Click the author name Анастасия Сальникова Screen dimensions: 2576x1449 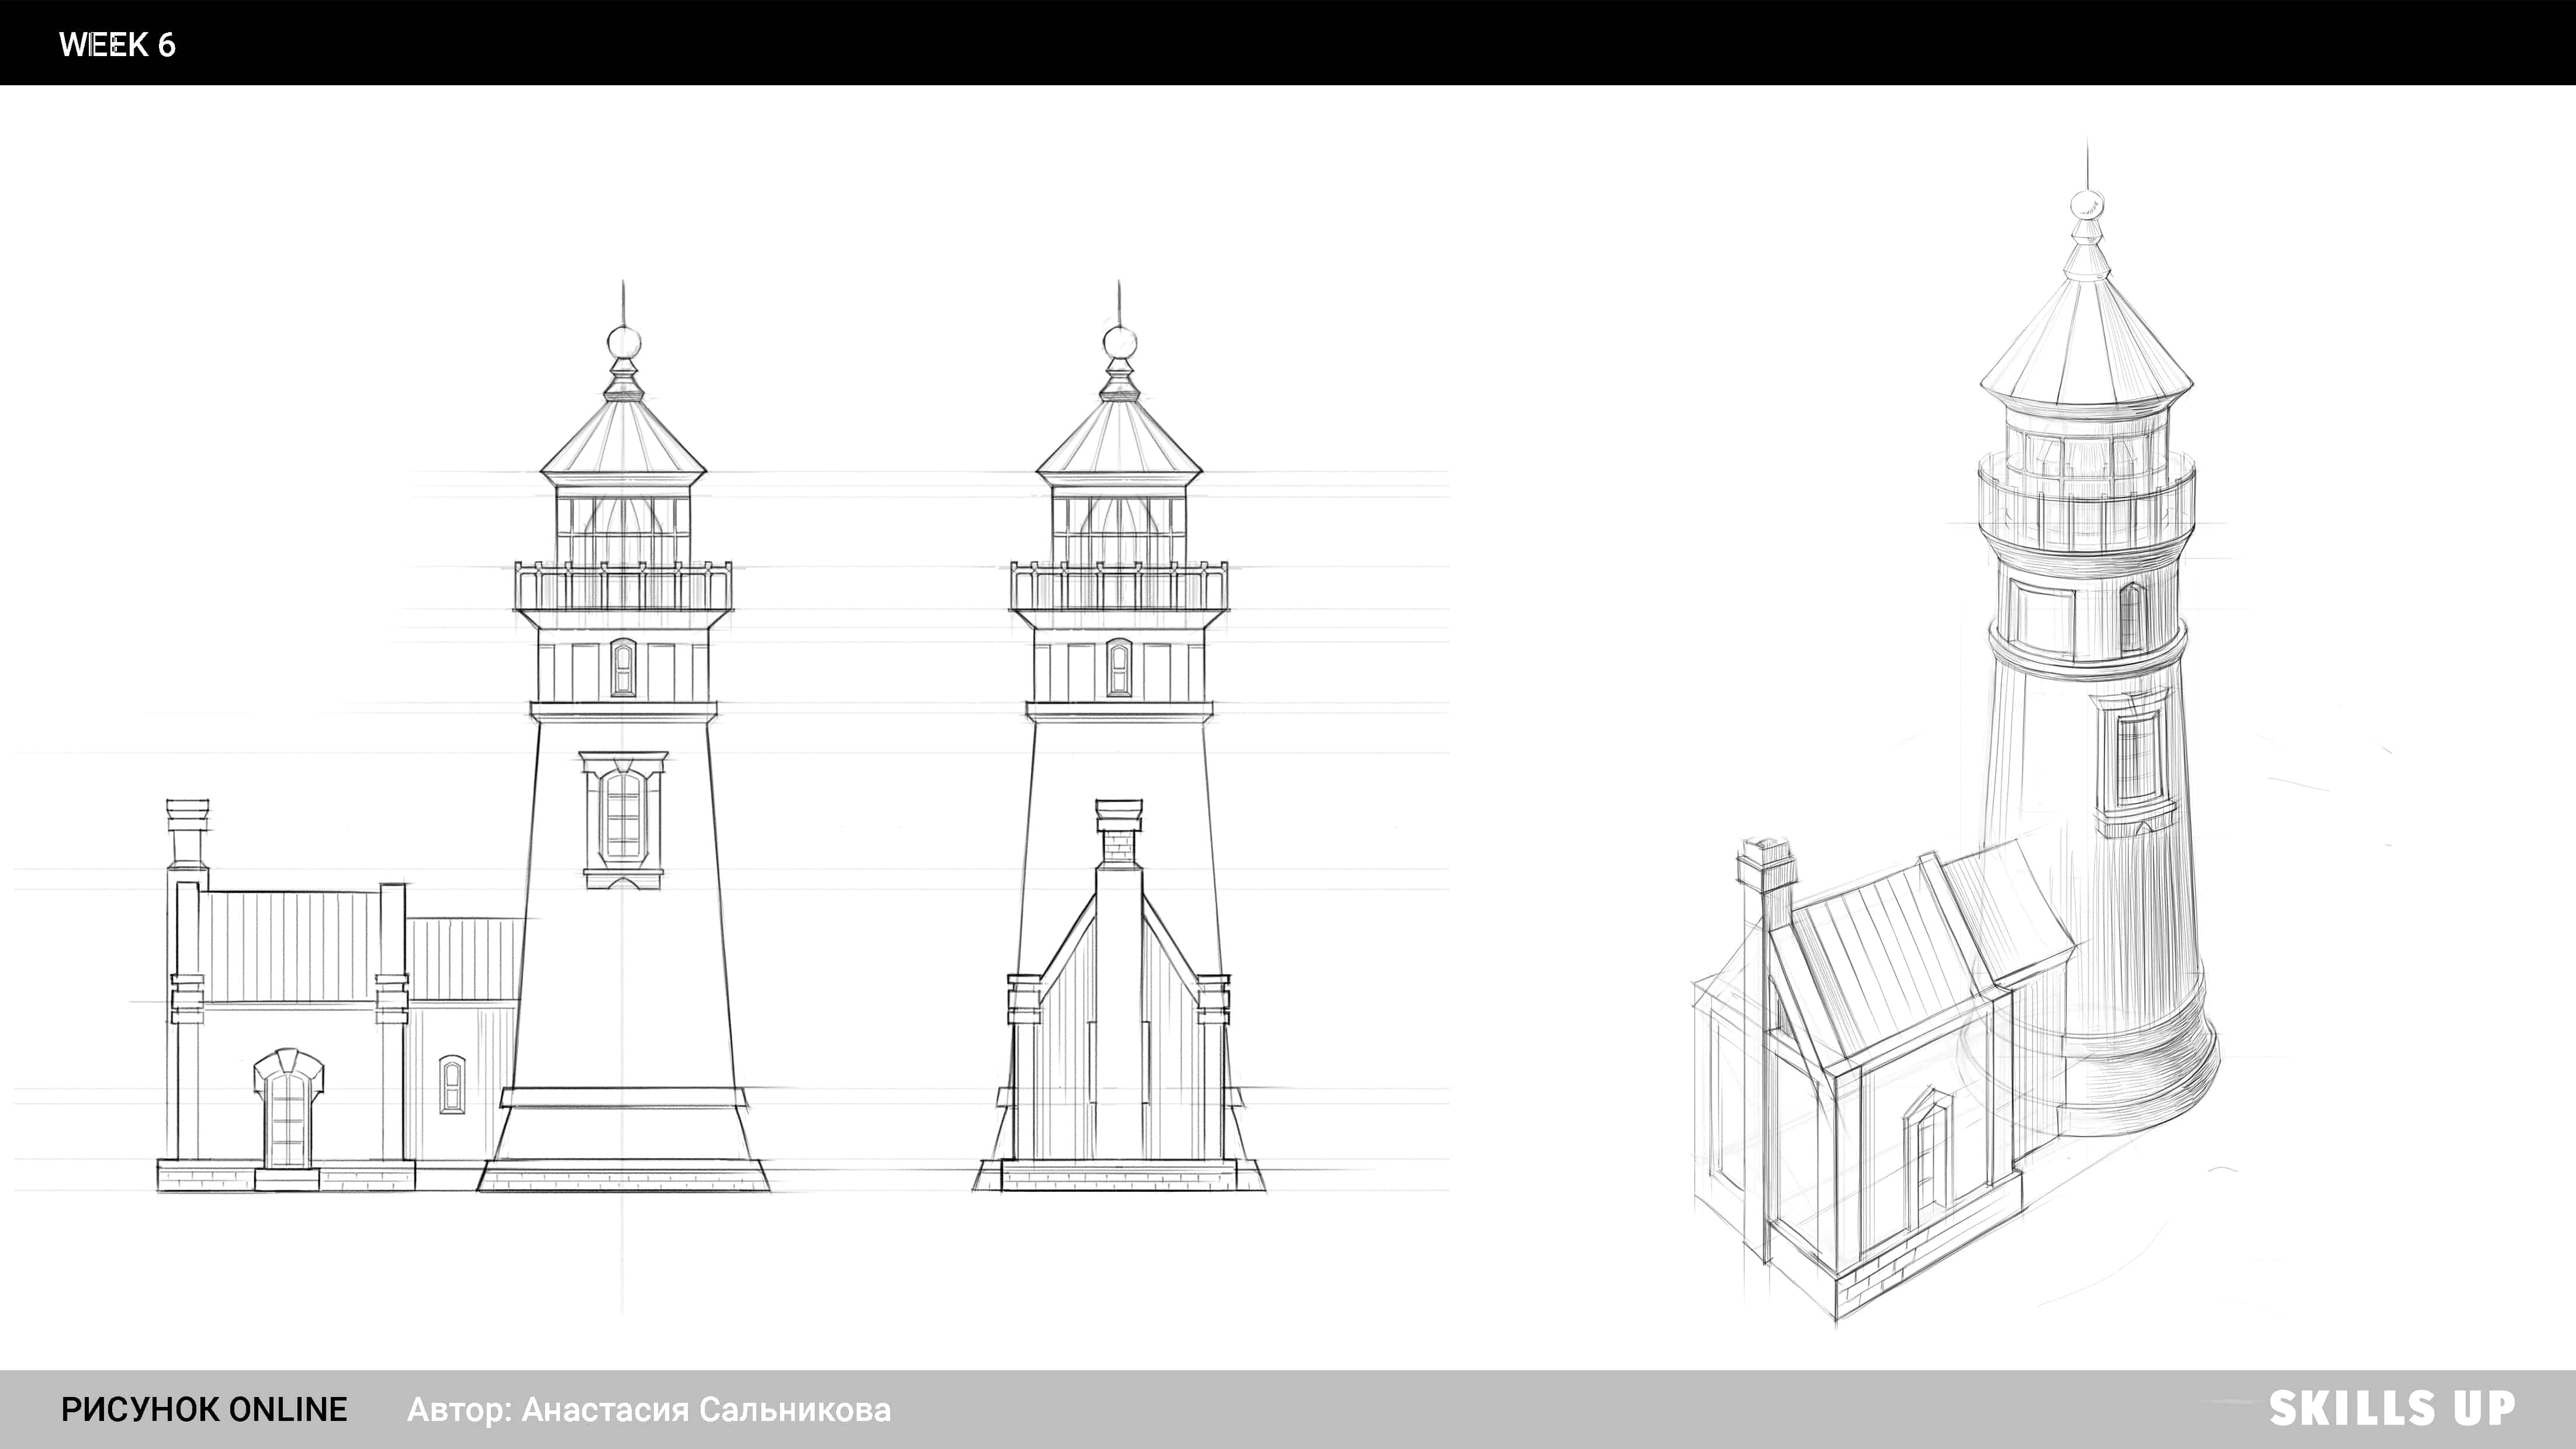coord(705,1409)
